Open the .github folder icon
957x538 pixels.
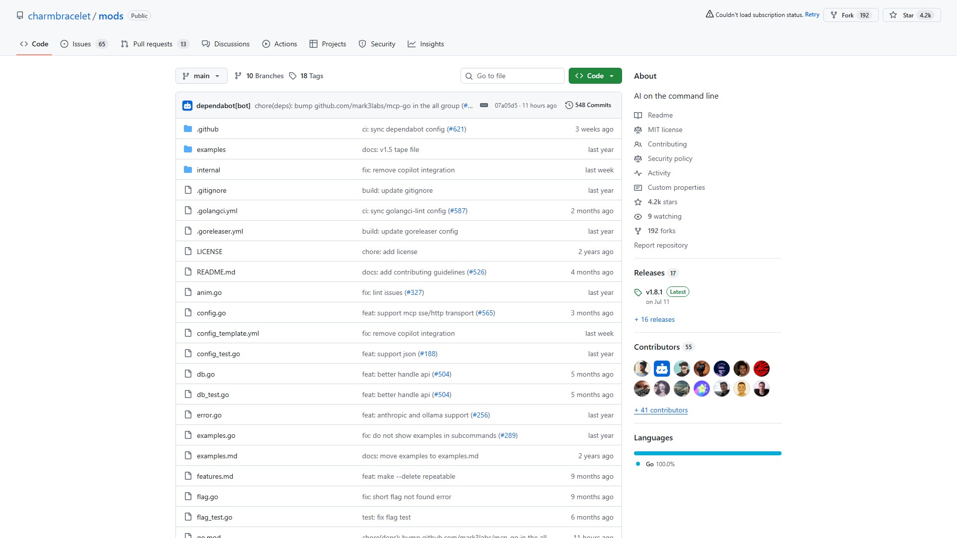coord(188,129)
